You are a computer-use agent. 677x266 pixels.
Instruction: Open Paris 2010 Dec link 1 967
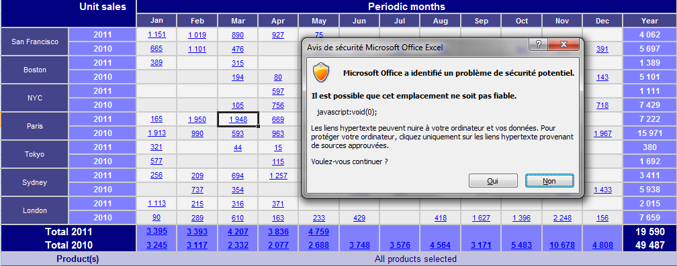coord(602,133)
